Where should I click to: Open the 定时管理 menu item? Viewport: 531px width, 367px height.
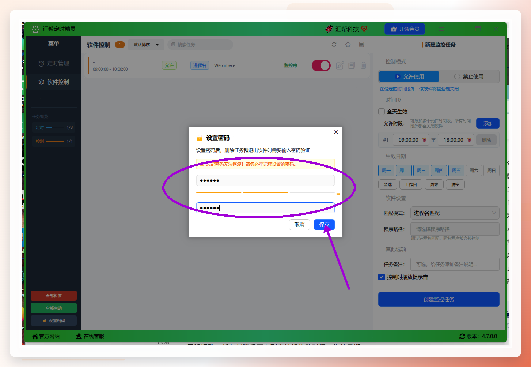tap(54, 63)
